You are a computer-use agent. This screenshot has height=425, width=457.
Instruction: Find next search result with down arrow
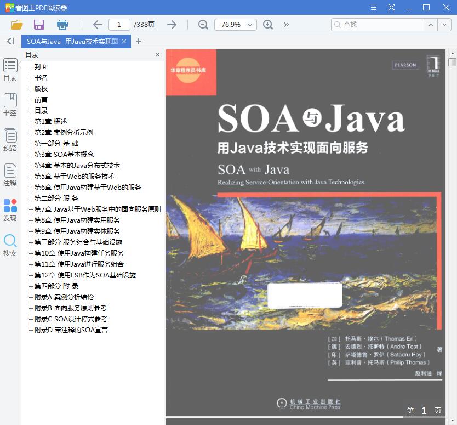click(444, 25)
